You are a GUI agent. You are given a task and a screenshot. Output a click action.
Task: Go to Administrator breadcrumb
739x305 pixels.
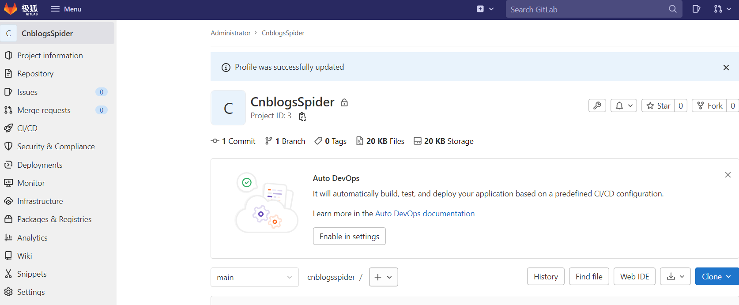coord(230,33)
